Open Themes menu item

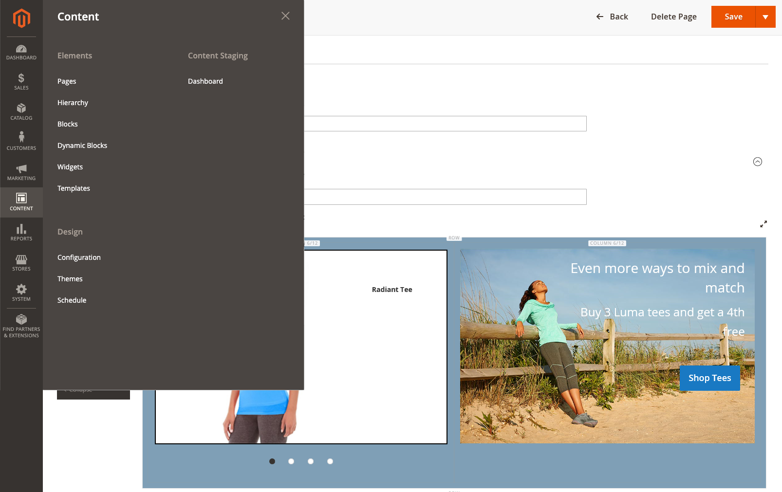click(70, 279)
